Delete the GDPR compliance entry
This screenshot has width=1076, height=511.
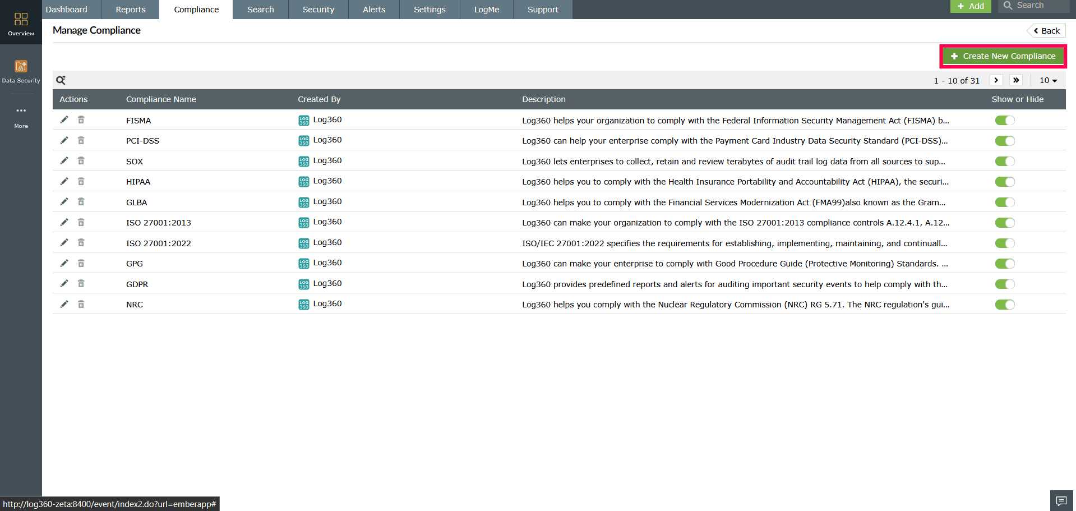pyautogui.click(x=81, y=283)
